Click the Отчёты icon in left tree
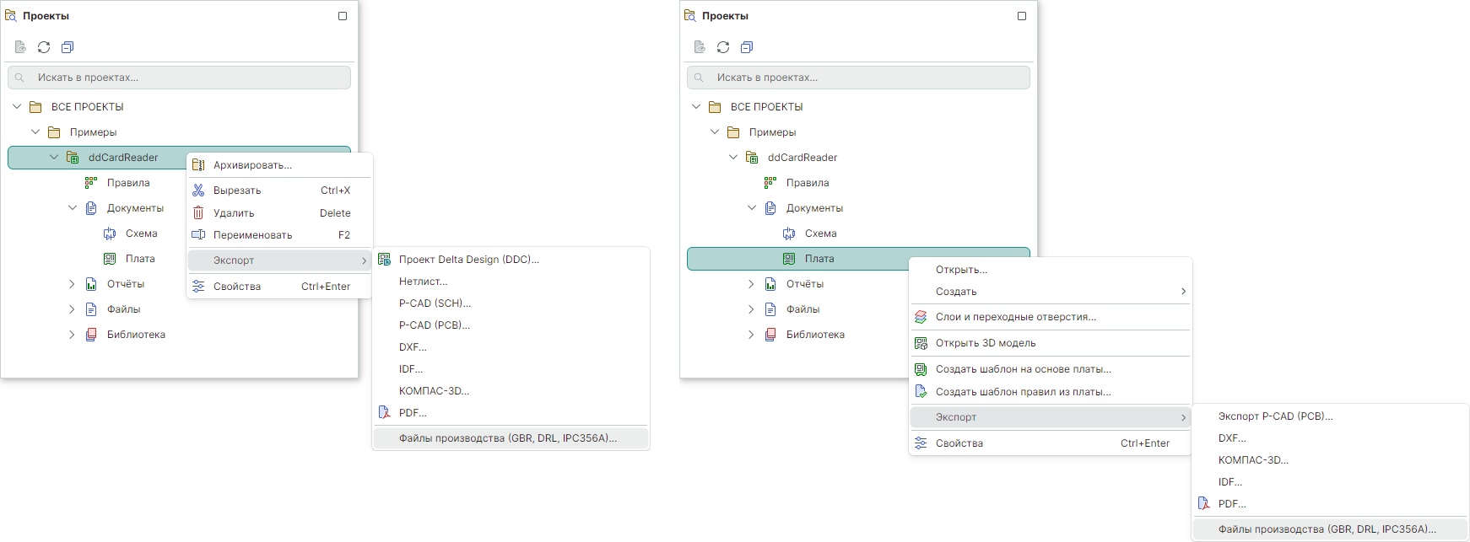 [91, 284]
